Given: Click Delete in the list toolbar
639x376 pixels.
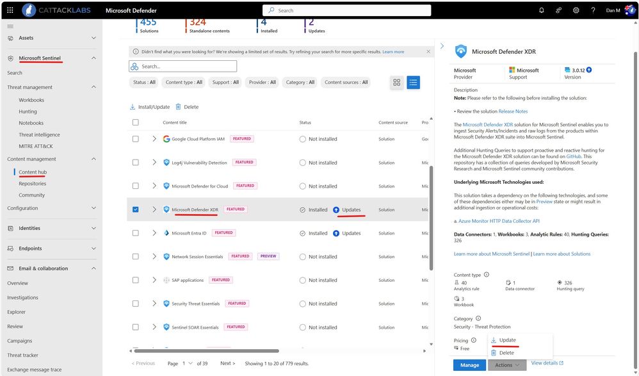Looking at the screenshot, I should click(187, 107).
